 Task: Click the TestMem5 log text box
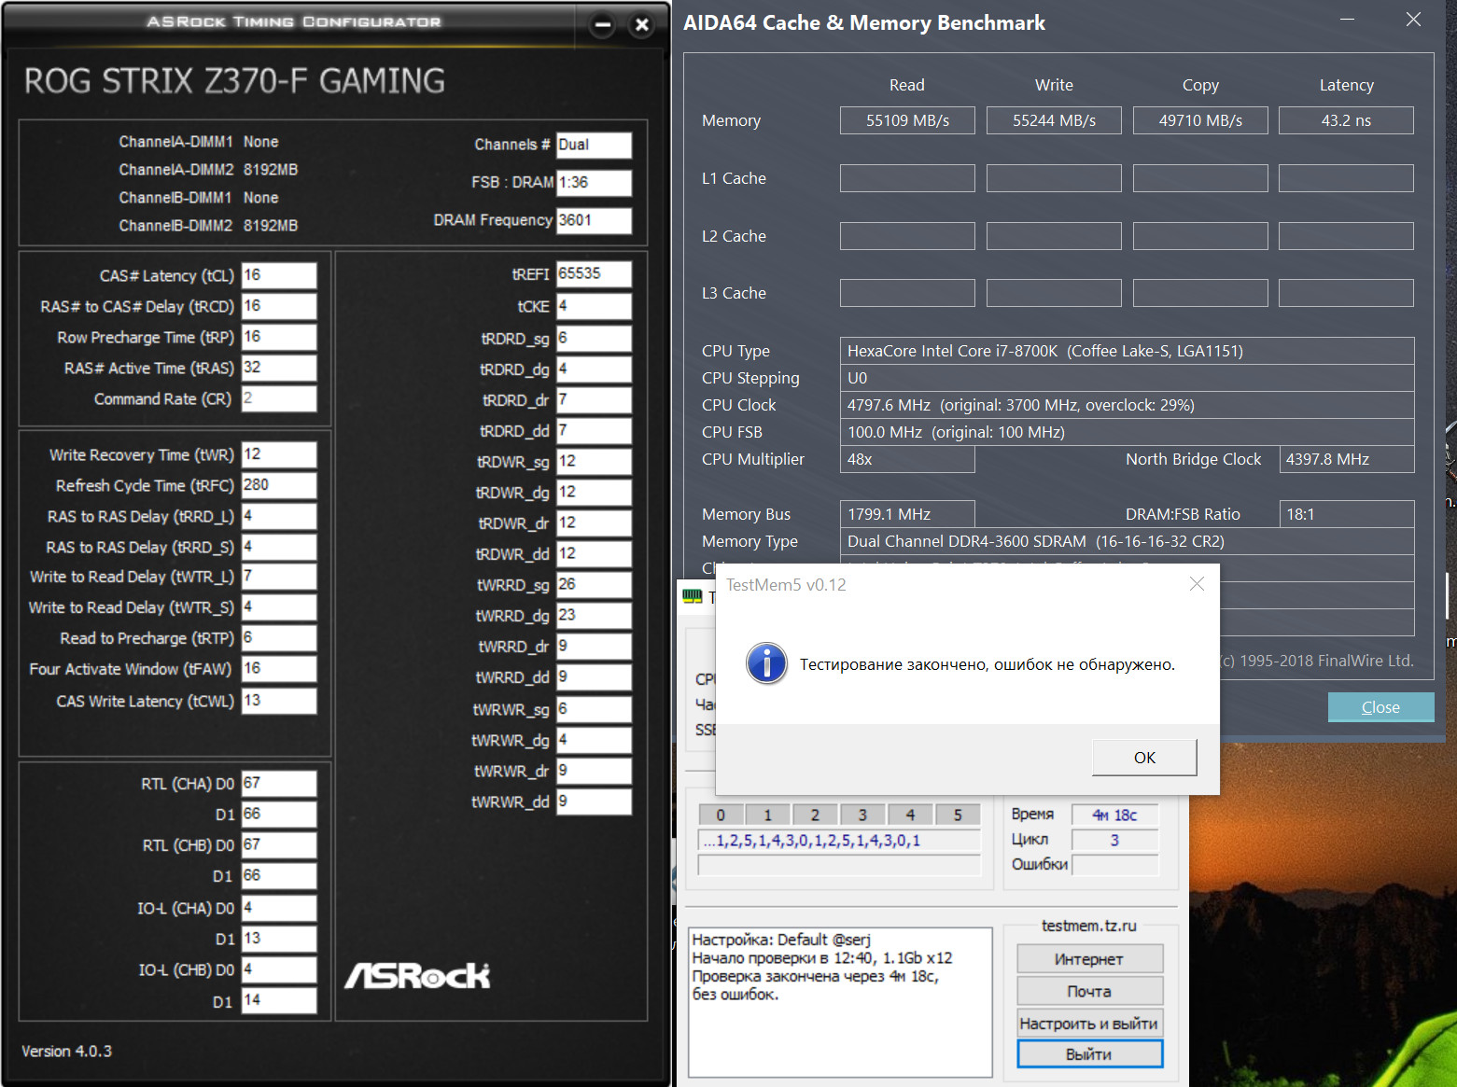[840, 1002]
